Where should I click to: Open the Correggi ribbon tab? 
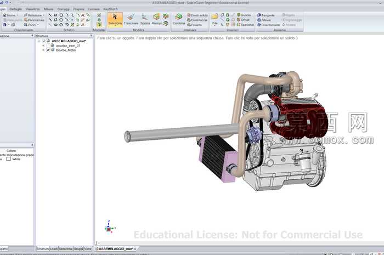pos(64,9)
